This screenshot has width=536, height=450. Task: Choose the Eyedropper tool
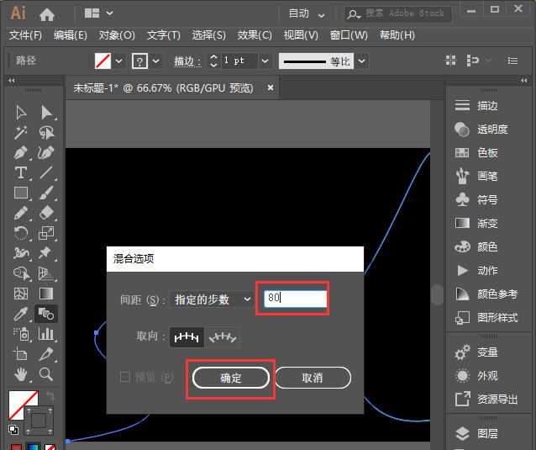pos(22,314)
